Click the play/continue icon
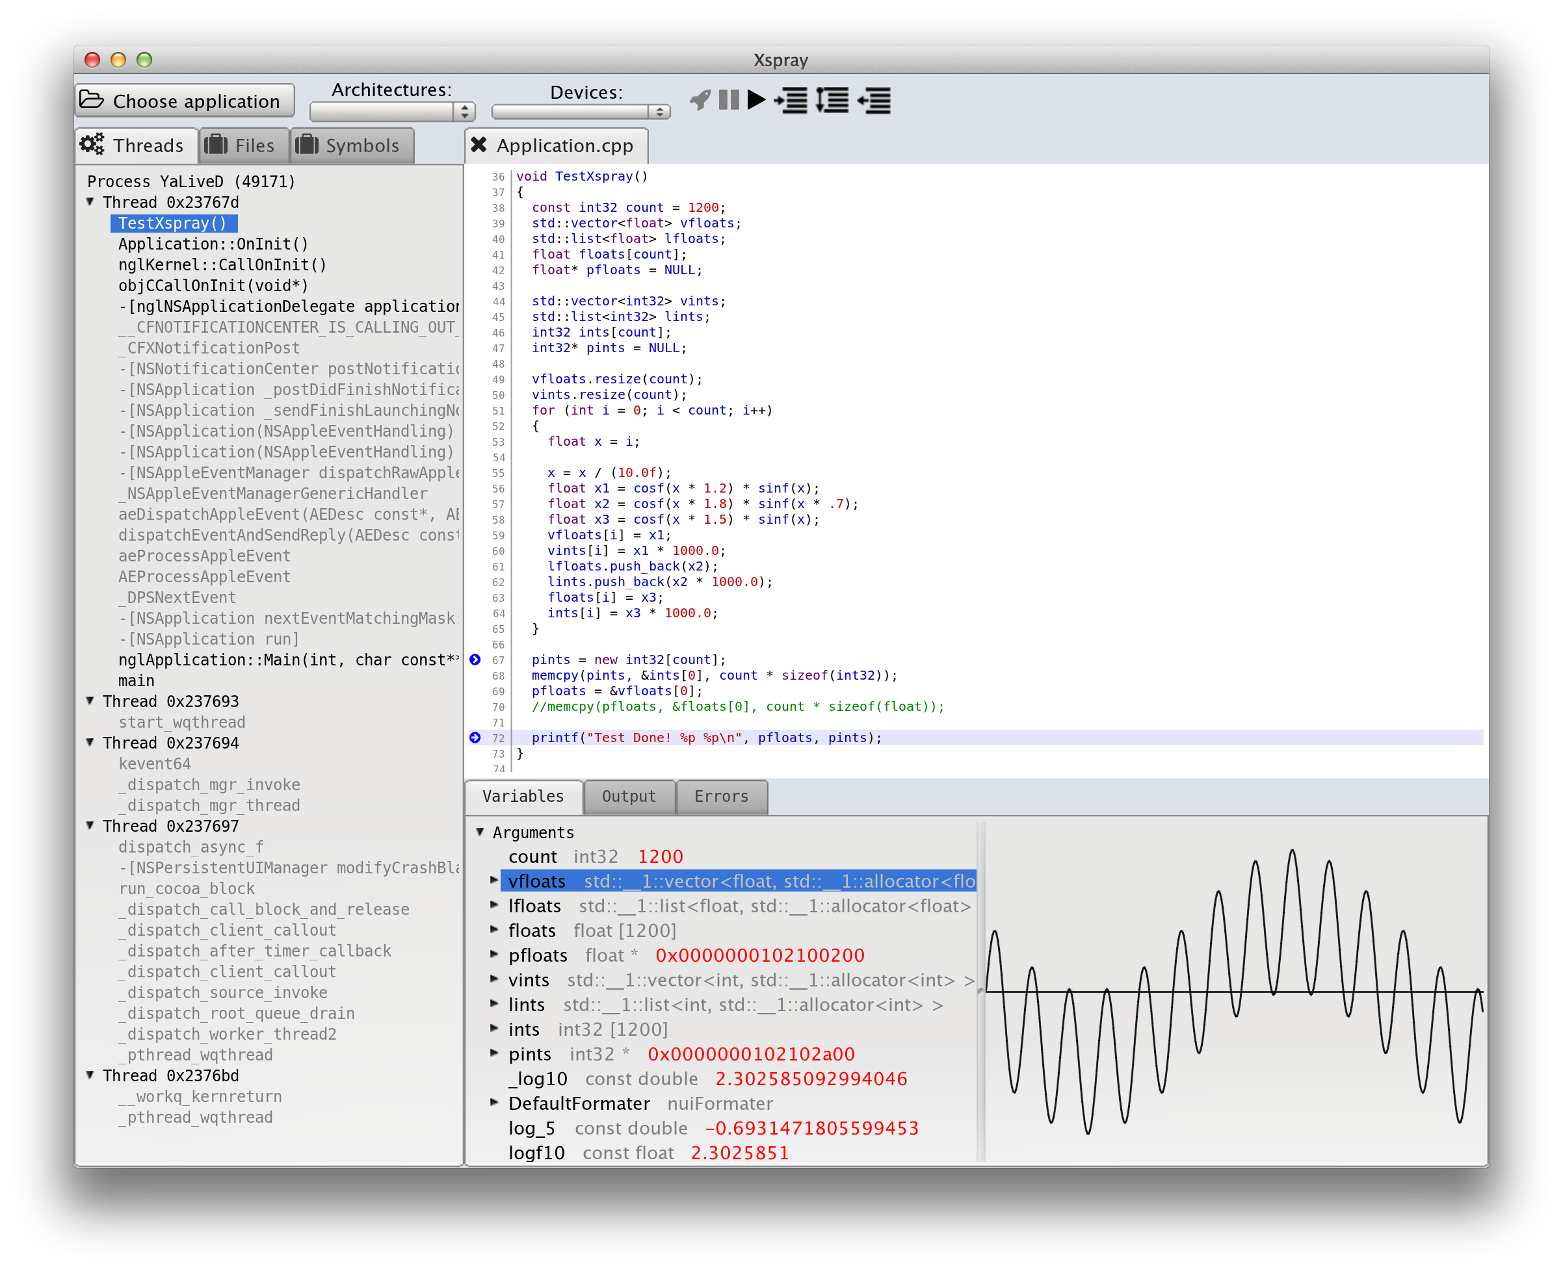 (757, 99)
